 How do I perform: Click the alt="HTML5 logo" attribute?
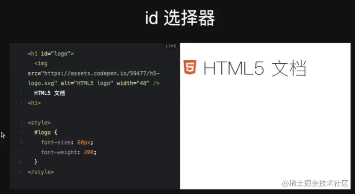click(x=87, y=83)
